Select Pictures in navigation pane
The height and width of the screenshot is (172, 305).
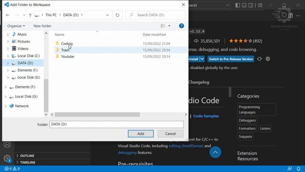(x=23, y=42)
